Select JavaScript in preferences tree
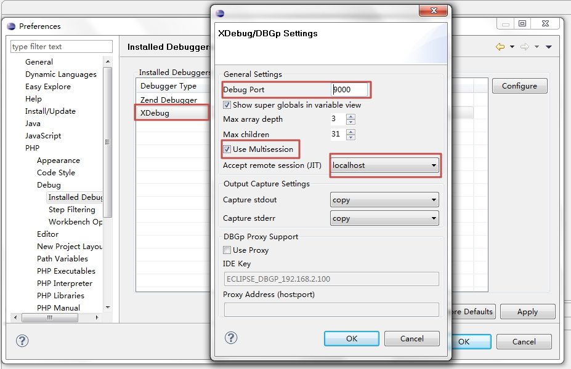Image resolution: width=571 pixels, height=369 pixels. (43, 136)
